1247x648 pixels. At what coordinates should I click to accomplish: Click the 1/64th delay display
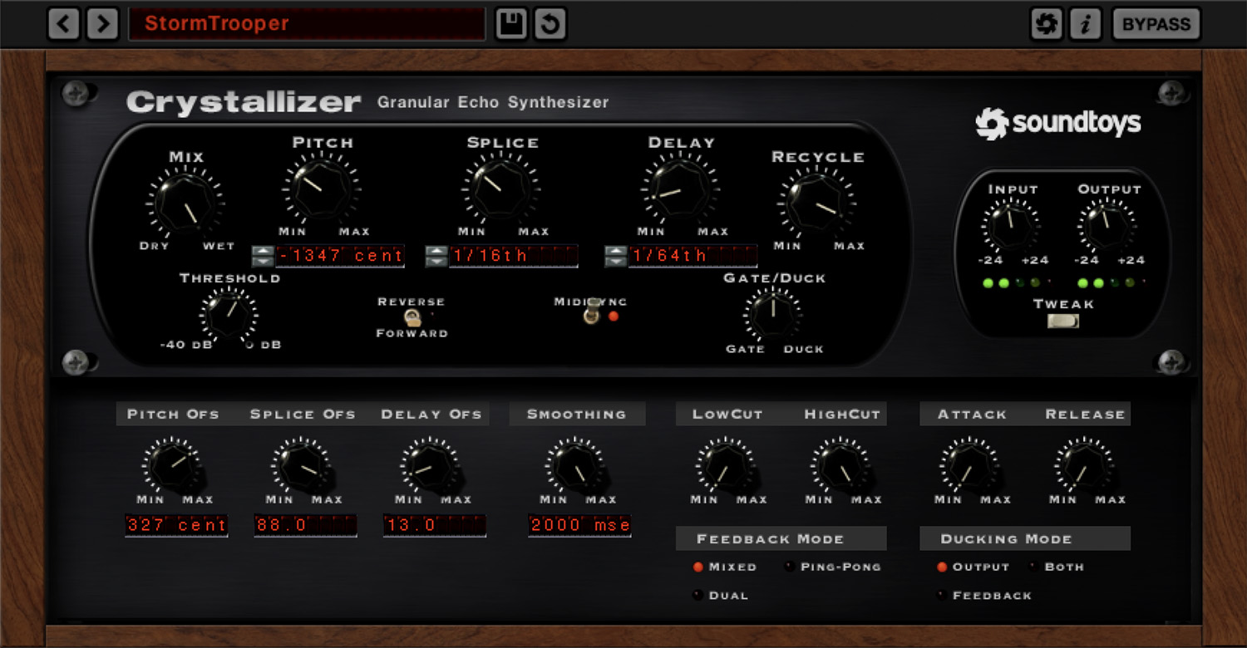[693, 256]
